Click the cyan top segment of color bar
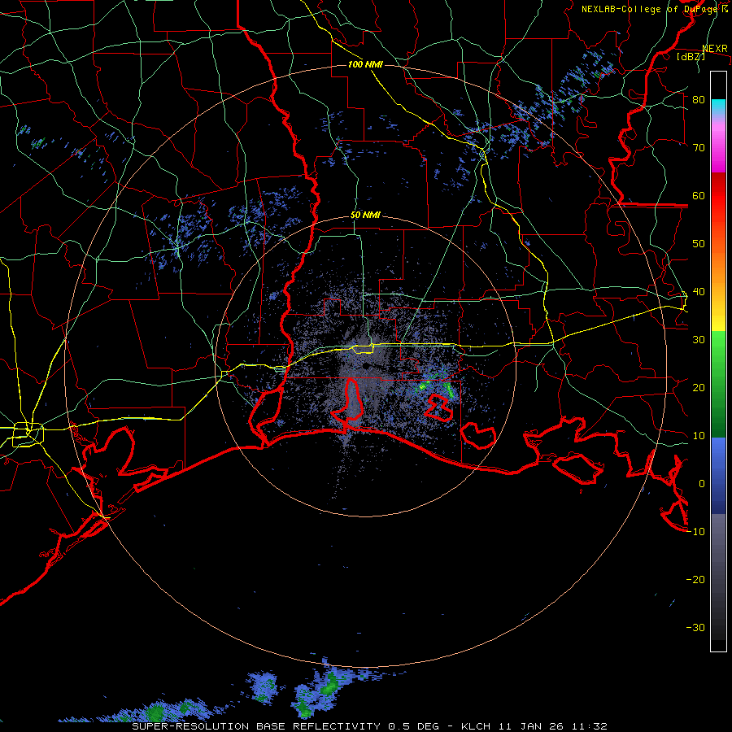Screen dimensions: 732x732 [718, 107]
